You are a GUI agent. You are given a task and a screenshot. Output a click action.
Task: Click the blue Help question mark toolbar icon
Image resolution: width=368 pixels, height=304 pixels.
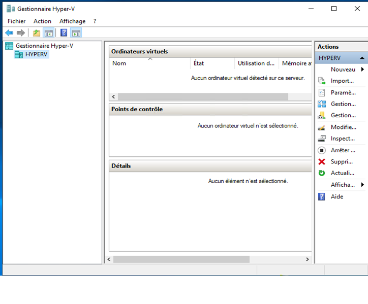click(64, 33)
